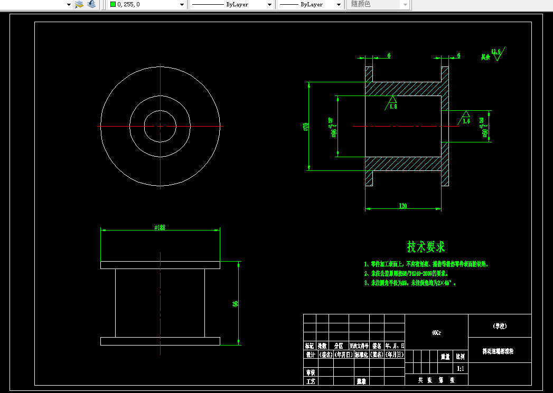553x393 pixels.
Task: Select the 其余 12.5 roughness symbol
Action: 493,54
